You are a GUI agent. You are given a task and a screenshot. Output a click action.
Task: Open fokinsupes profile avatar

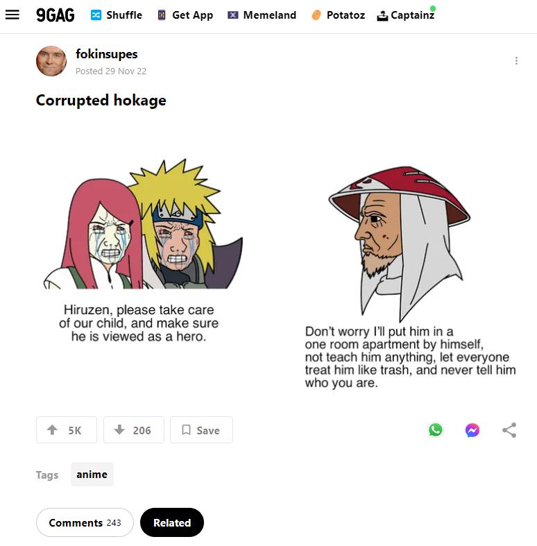51,61
